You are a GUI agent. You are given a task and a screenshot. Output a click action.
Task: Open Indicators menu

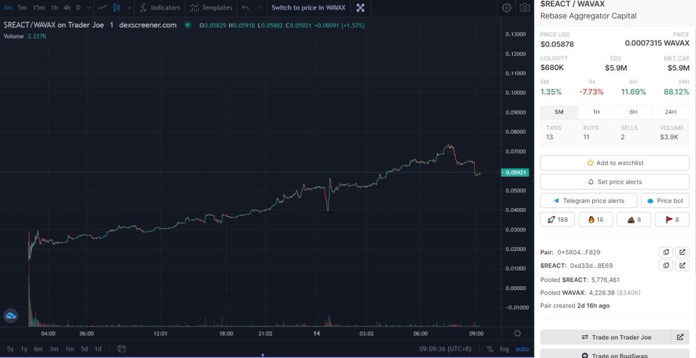coord(160,8)
